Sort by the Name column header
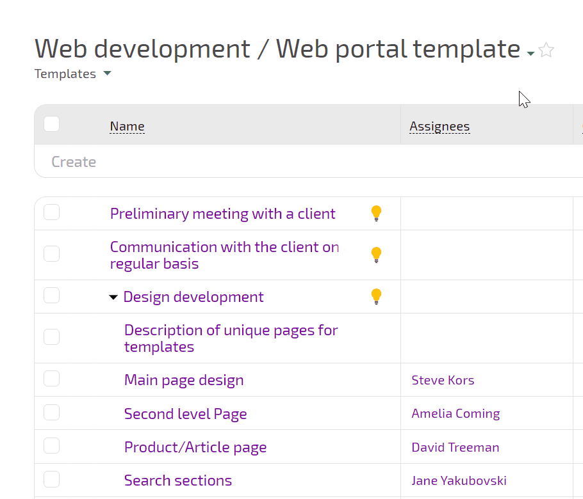The image size is (583, 499). 127,127
